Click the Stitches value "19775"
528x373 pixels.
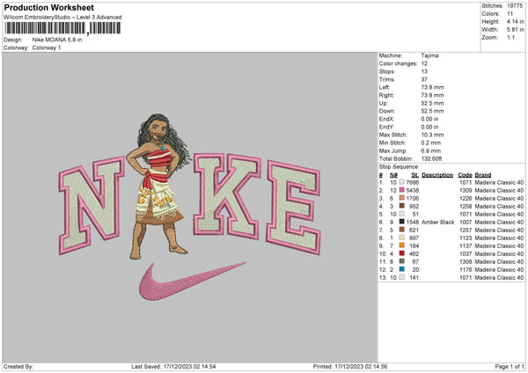pyautogui.click(x=515, y=6)
